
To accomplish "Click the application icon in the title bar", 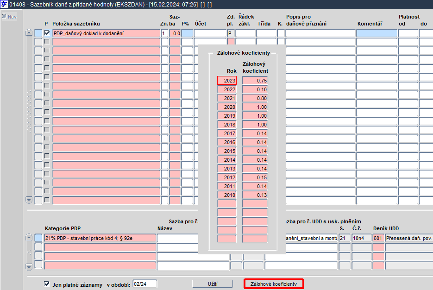I will 5,4.
